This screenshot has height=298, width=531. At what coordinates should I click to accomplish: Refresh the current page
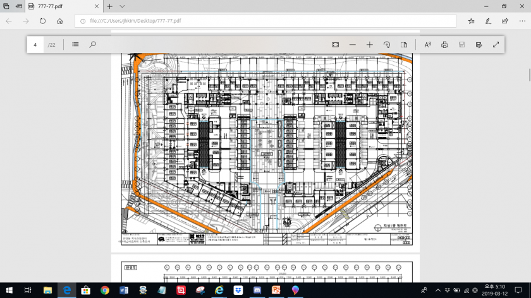click(x=42, y=21)
